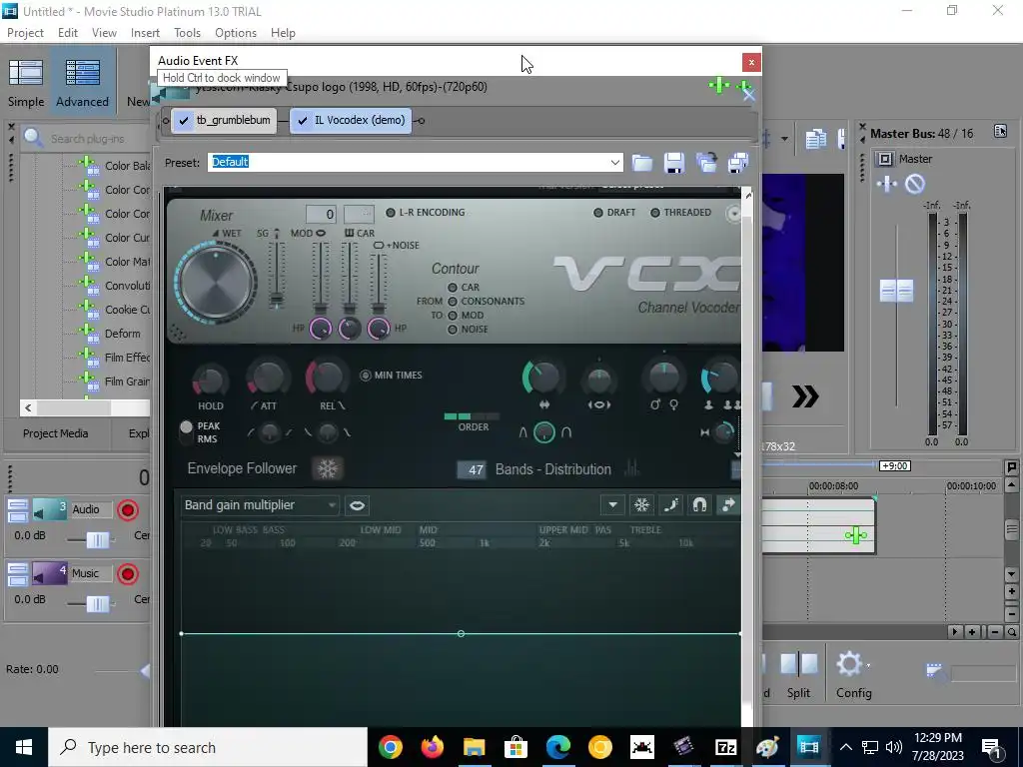Select the Film Grain plug-in row
Image resolution: width=1023 pixels, height=767 pixels.
113,382
